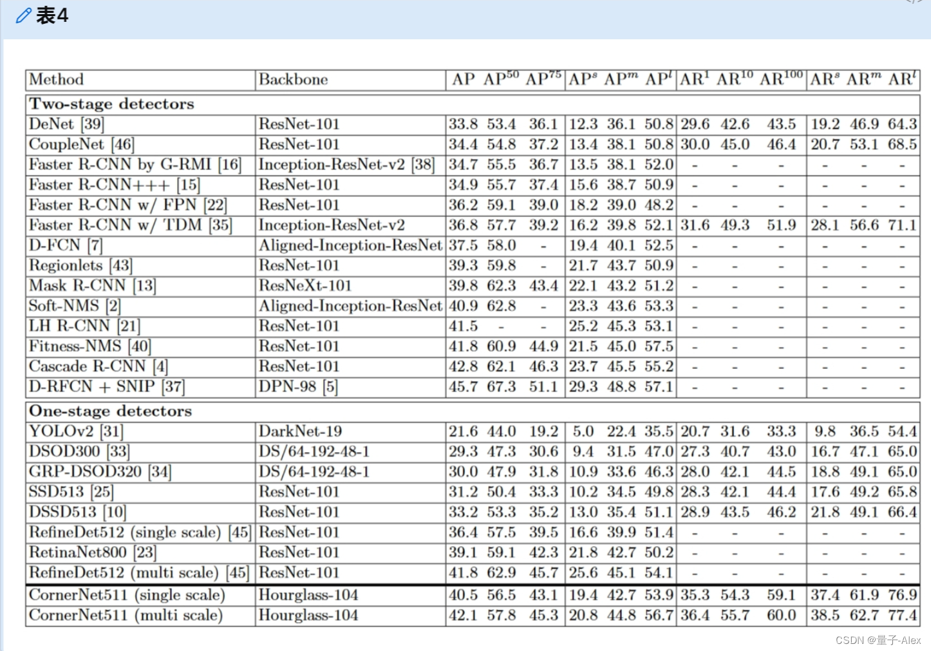This screenshot has height=651, width=931.
Task: Click AR-l value 64.3 in DeNet row
Action: [x=903, y=124]
